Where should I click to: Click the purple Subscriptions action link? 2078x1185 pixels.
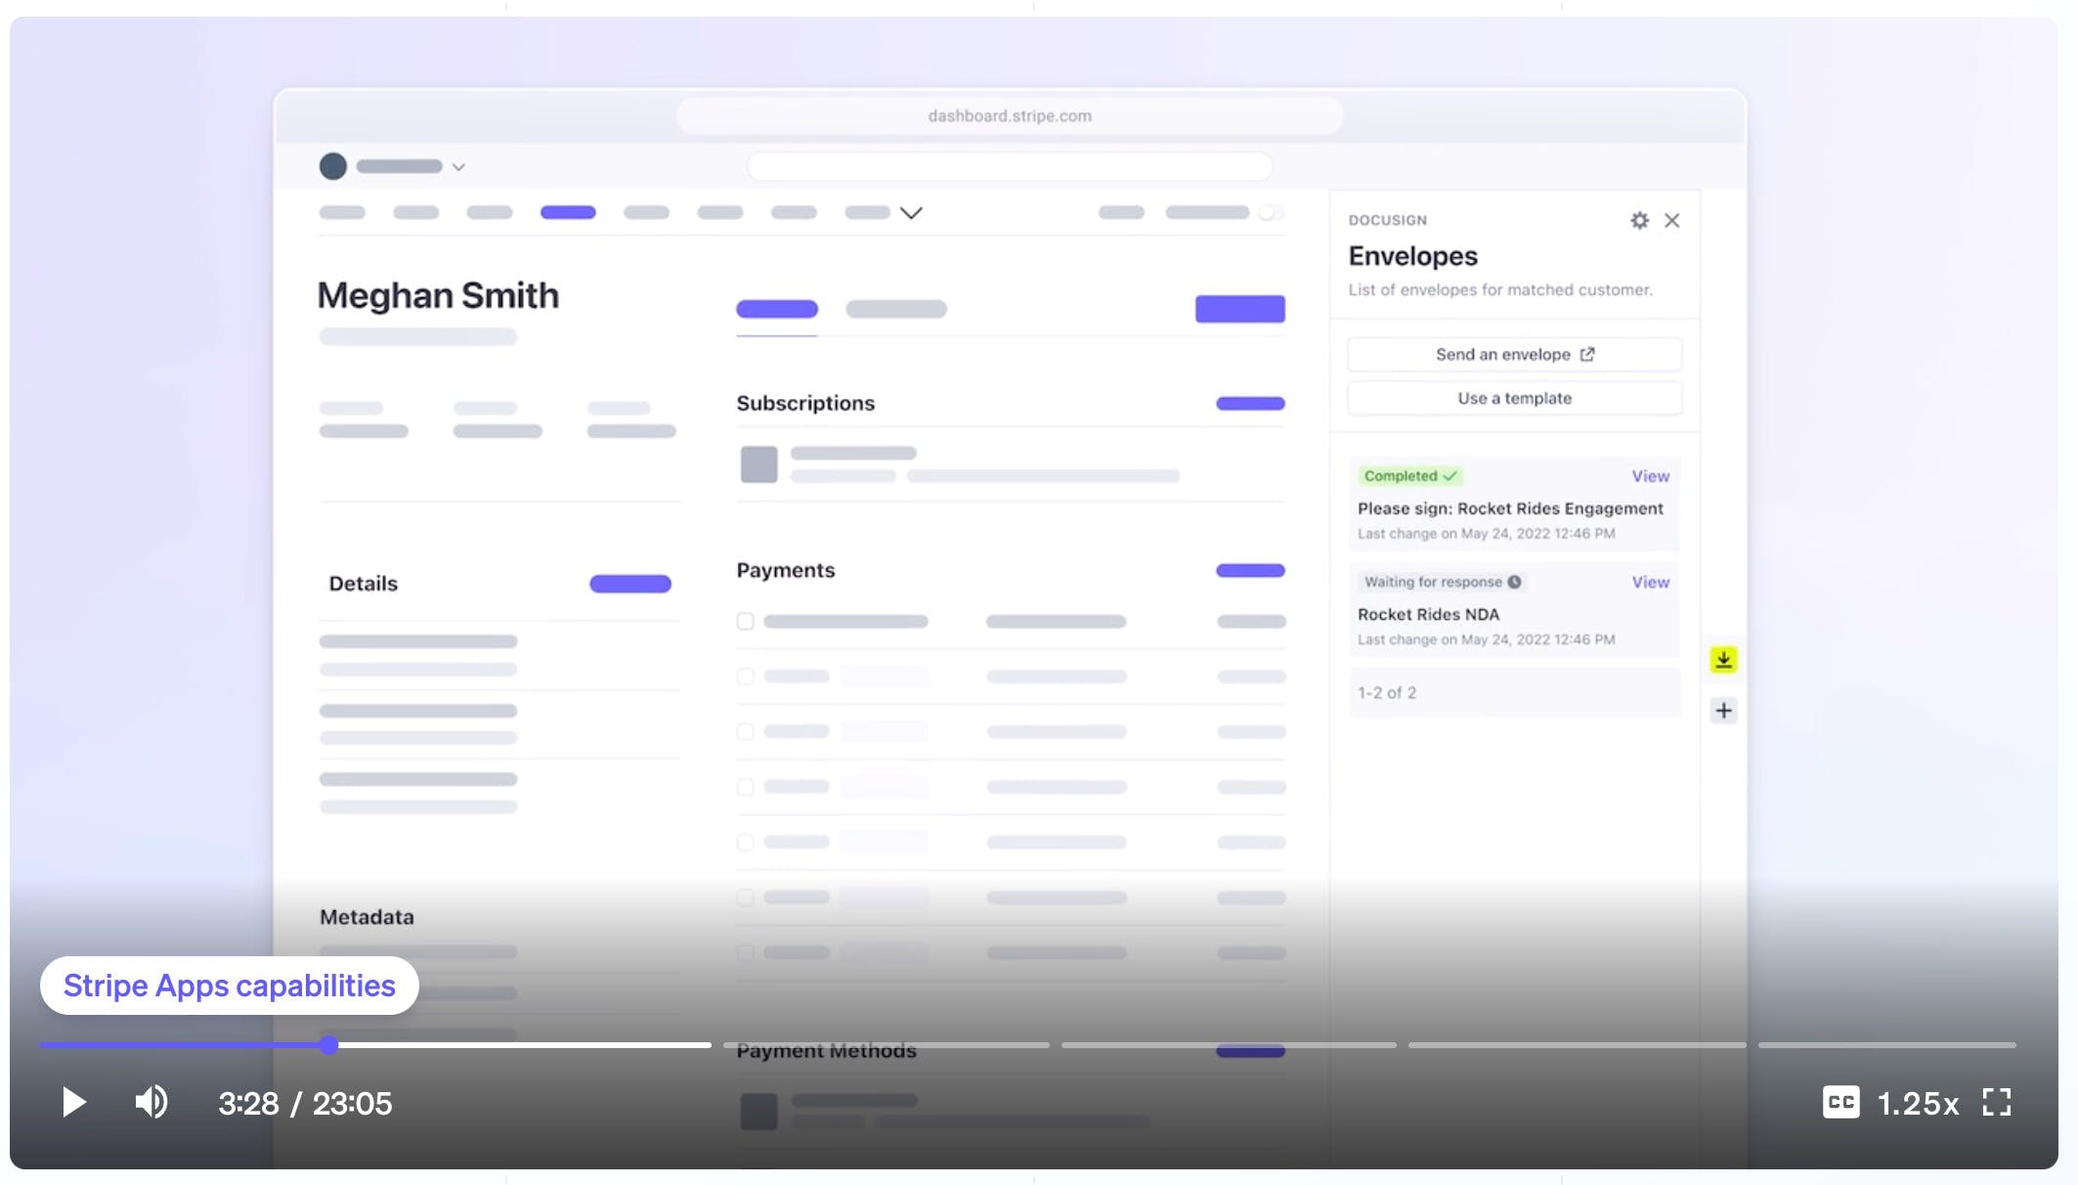coord(1250,403)
